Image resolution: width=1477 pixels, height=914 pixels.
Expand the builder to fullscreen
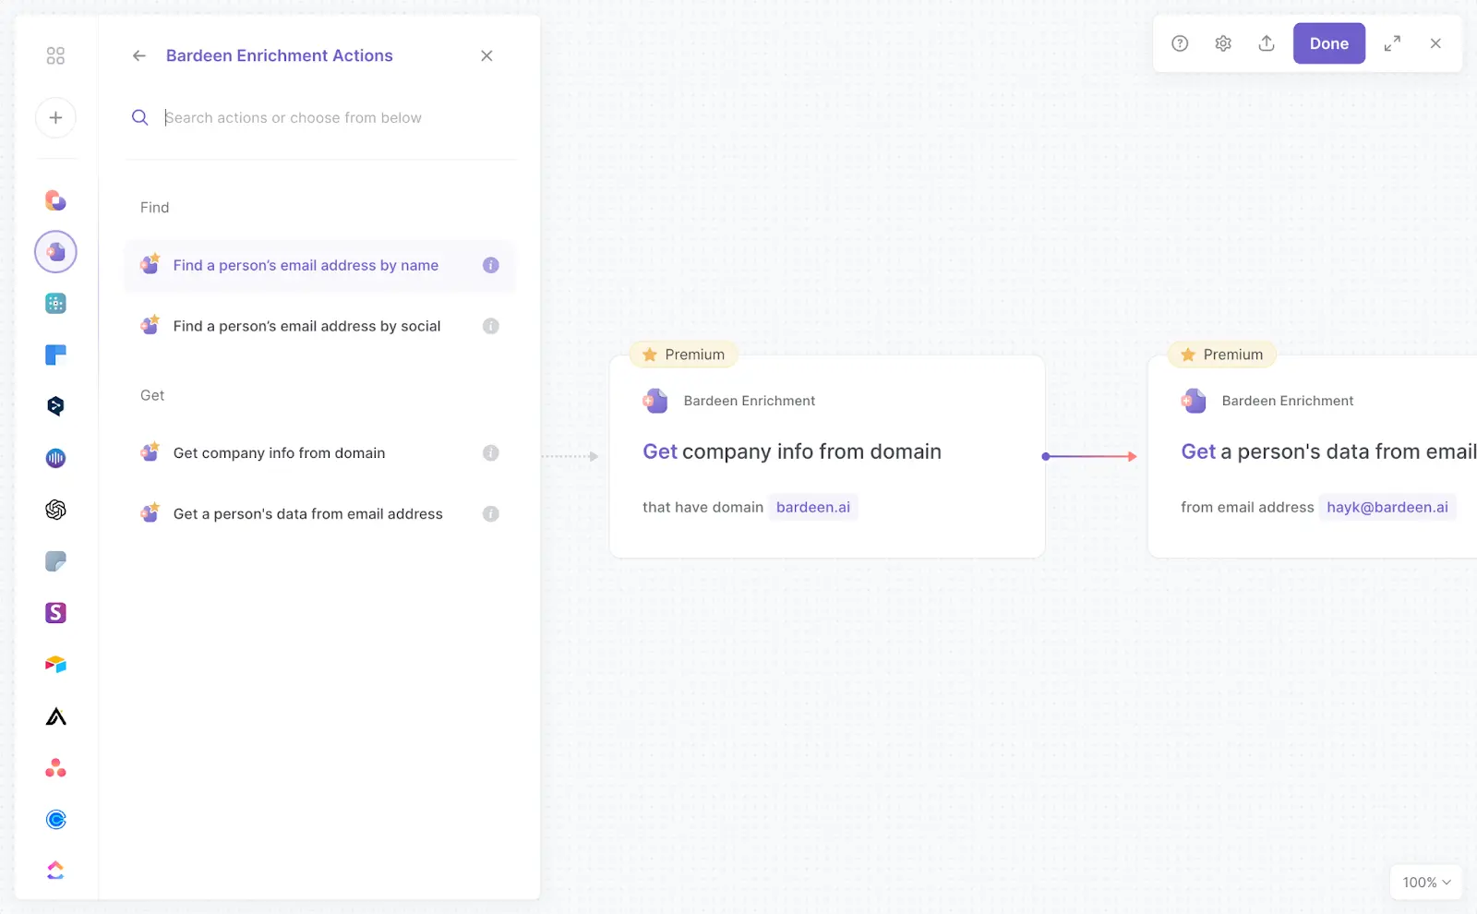[x=1392, y=43]
